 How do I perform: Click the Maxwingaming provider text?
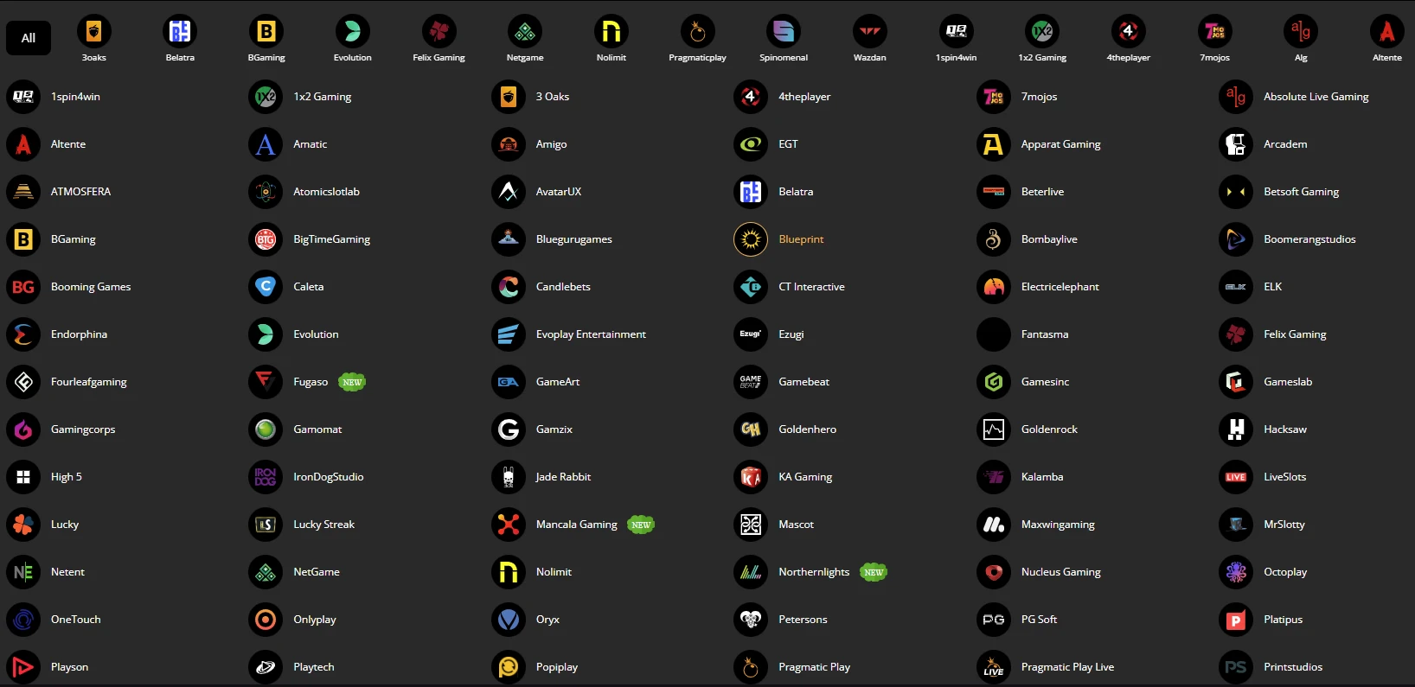[1058, 525]
